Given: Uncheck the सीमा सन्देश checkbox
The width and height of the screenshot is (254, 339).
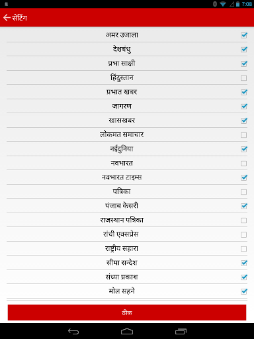Looking at the screenshot, I should [244, 263].
